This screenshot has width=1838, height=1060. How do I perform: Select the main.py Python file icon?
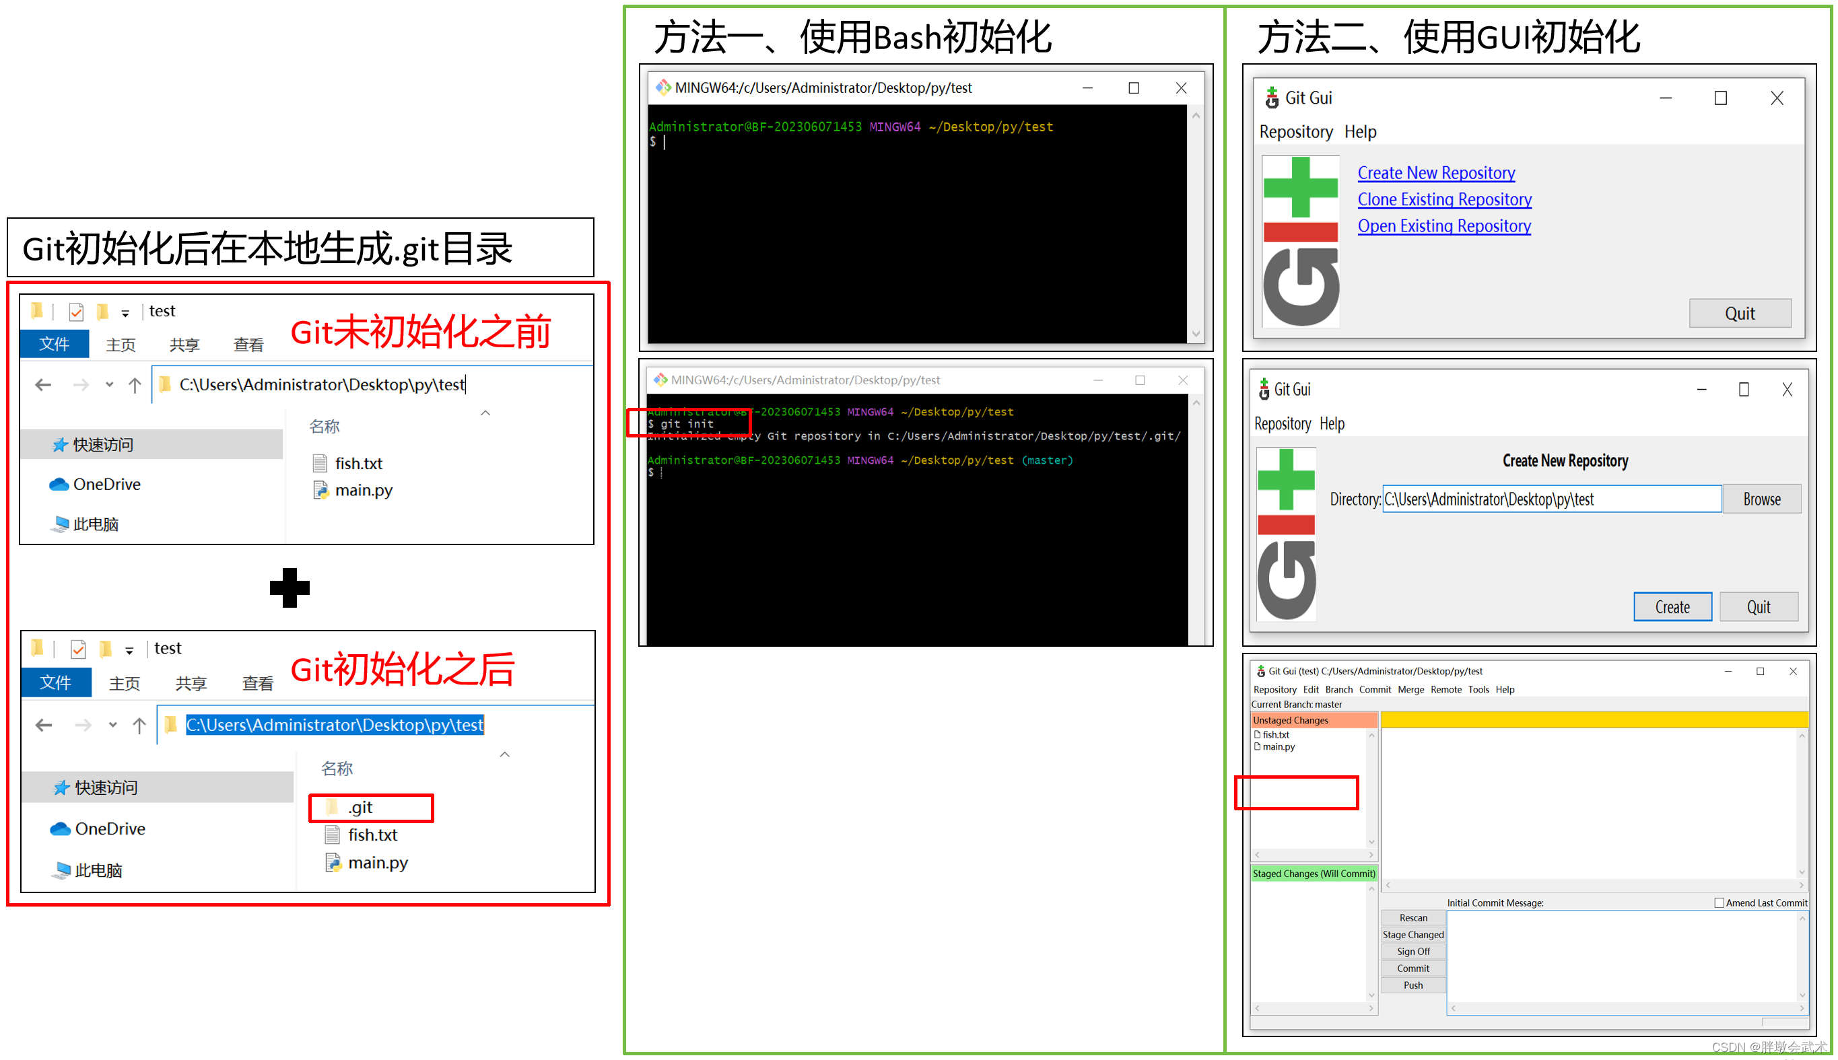[x=320, y=490]
